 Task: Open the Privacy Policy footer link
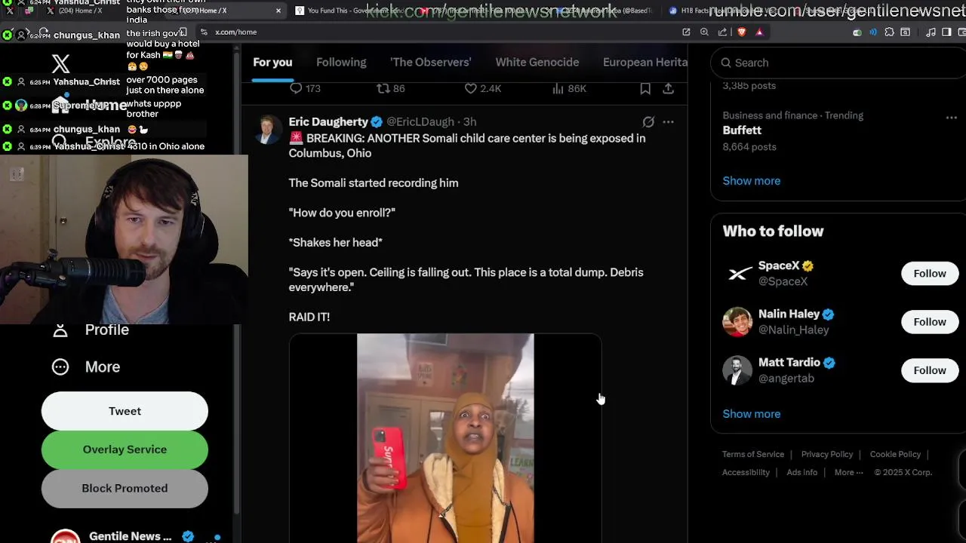(827, 454)
